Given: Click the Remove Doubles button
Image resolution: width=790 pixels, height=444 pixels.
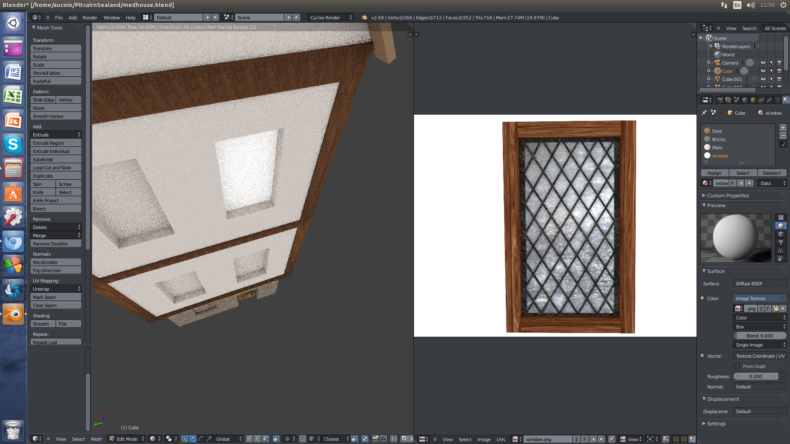Looking at the screenshot, I should click(56, 243).
